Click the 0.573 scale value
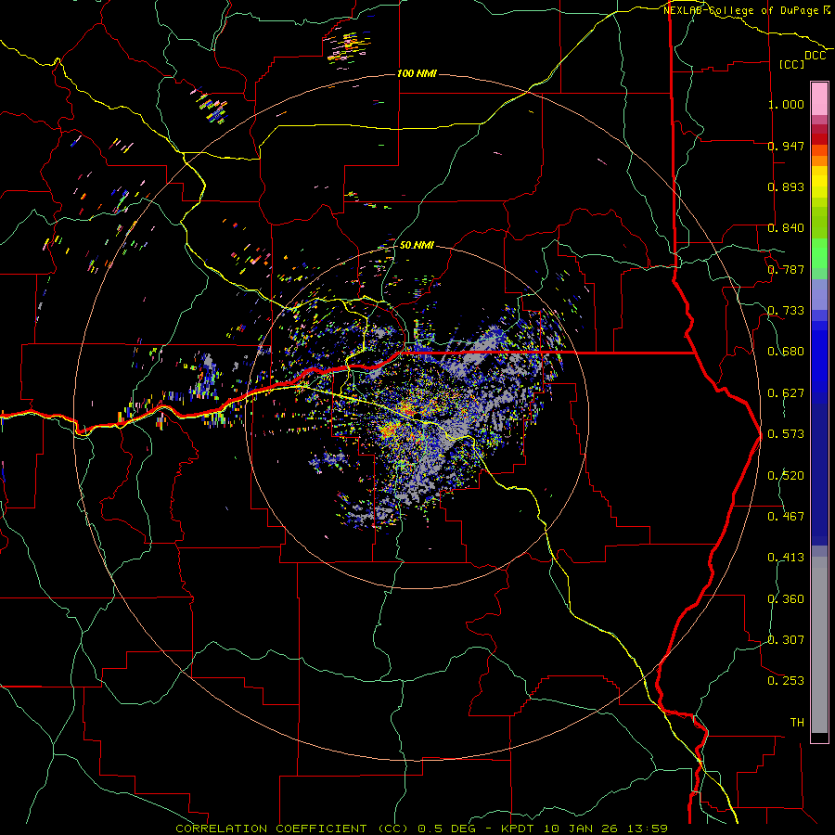The height and width of the screenshot is (835, 835). (x=786, y=434)
